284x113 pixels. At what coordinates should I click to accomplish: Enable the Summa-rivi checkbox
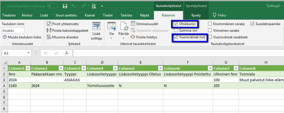[x=176, y=30]
